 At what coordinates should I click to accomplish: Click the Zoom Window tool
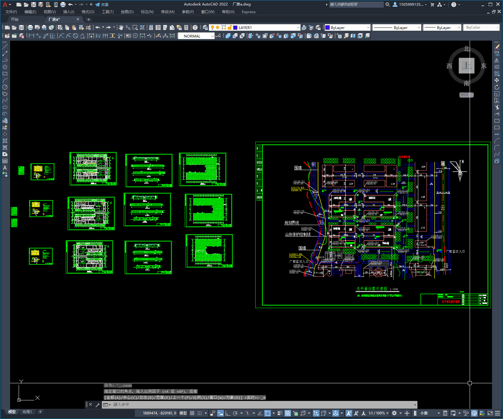135,27
